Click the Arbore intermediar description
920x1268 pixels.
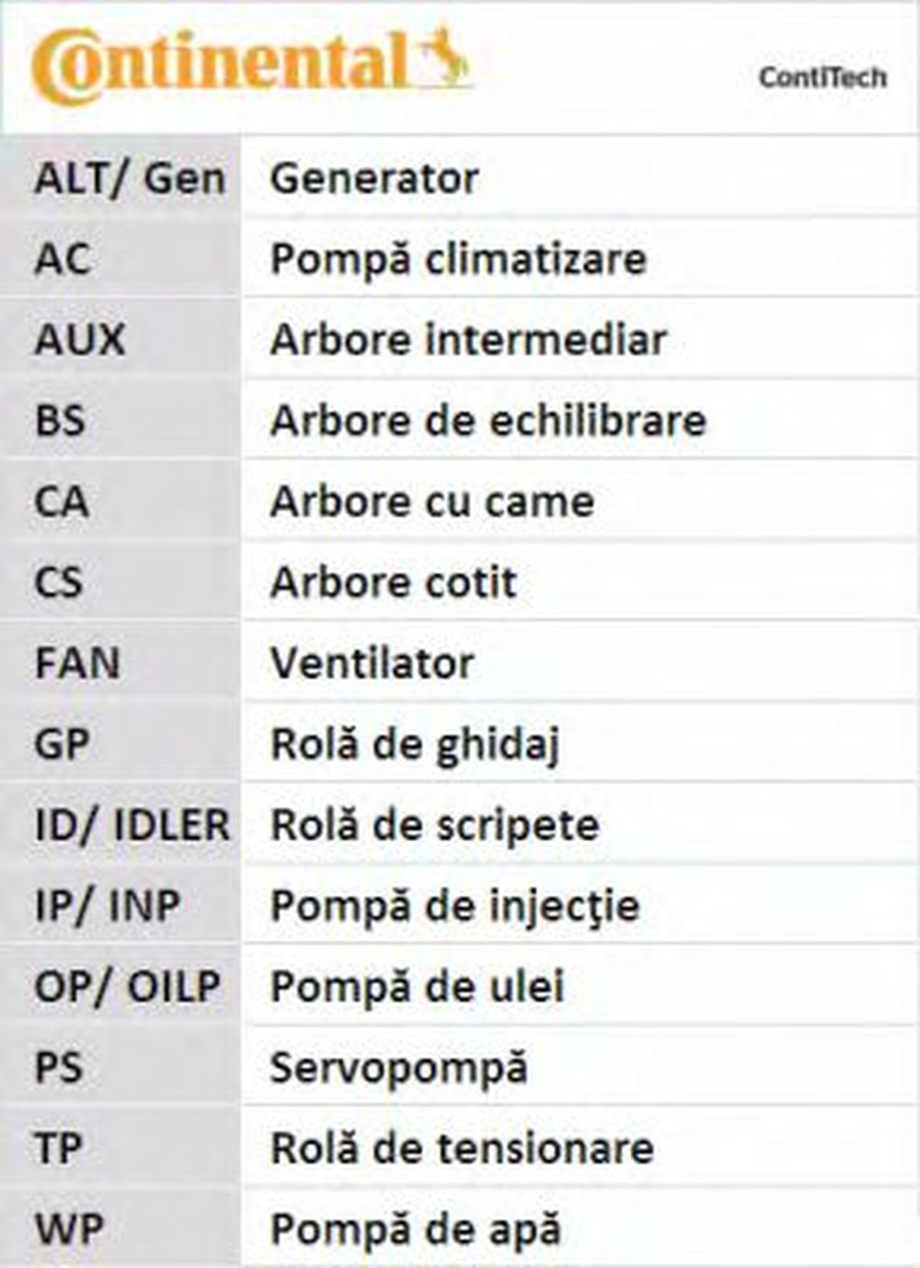[467, 340]
